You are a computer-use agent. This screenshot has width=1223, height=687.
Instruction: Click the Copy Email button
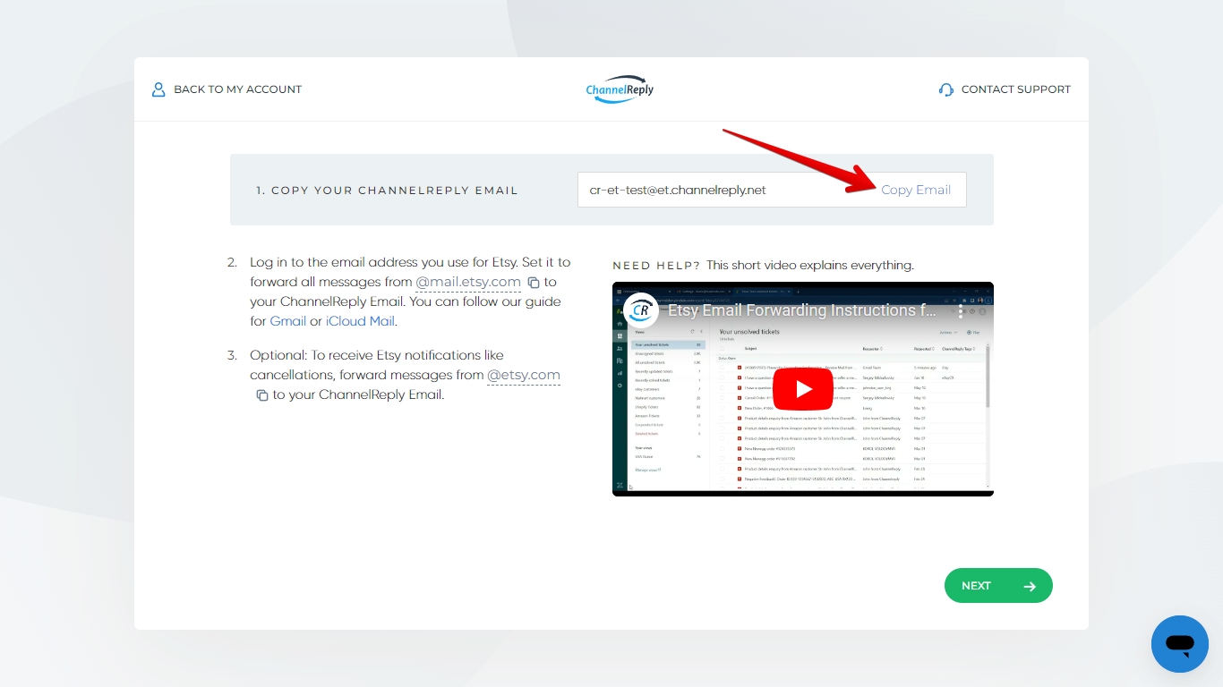[916, 190]
